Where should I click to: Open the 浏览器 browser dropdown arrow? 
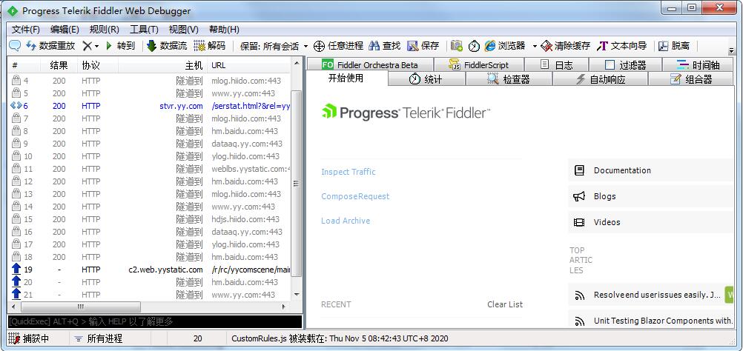click(535, 47)
